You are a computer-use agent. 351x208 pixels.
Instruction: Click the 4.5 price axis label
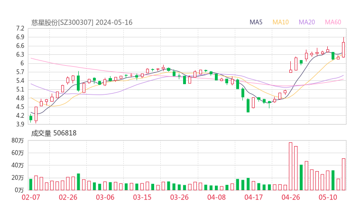point(20,107)
